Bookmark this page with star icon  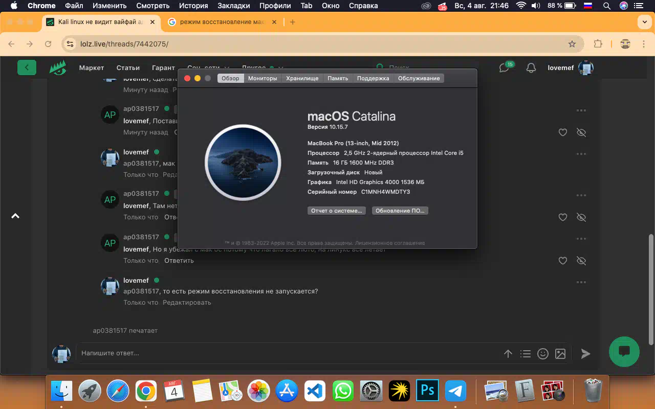tap(572, 44)
